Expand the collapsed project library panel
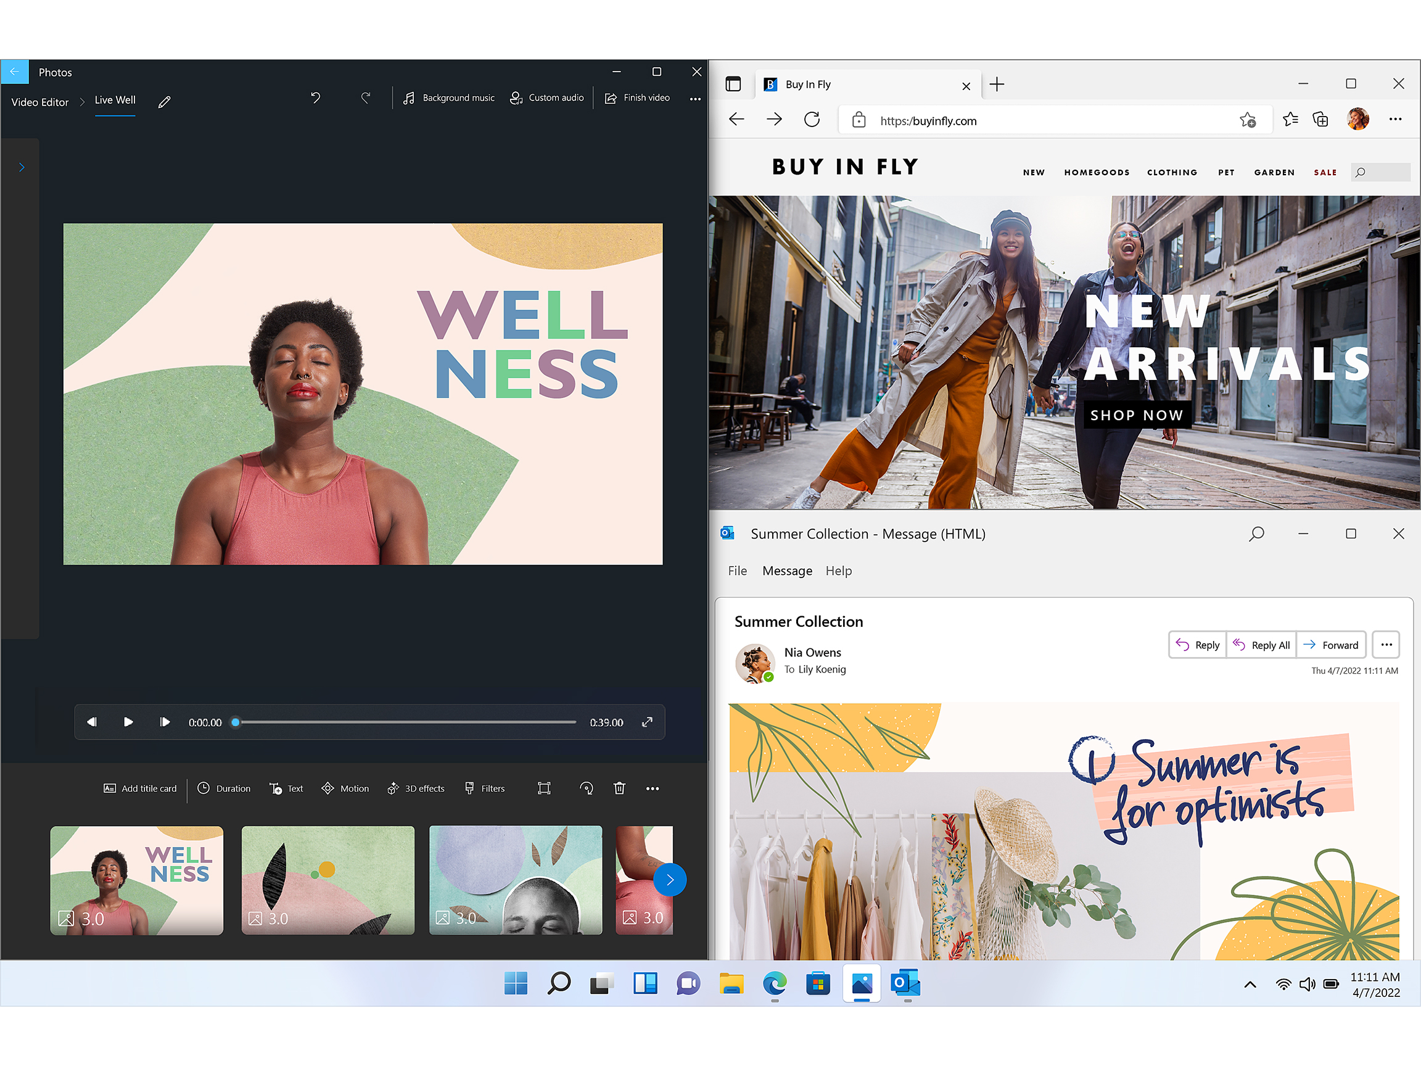This screenshot has width=1421, height=1066. tap(21, 168)
